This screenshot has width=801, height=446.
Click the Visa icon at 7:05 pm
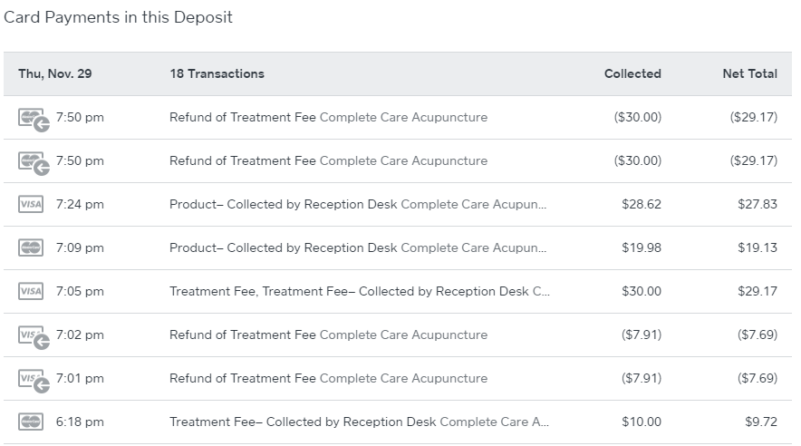pyautogui.click(x=31, y=292)
